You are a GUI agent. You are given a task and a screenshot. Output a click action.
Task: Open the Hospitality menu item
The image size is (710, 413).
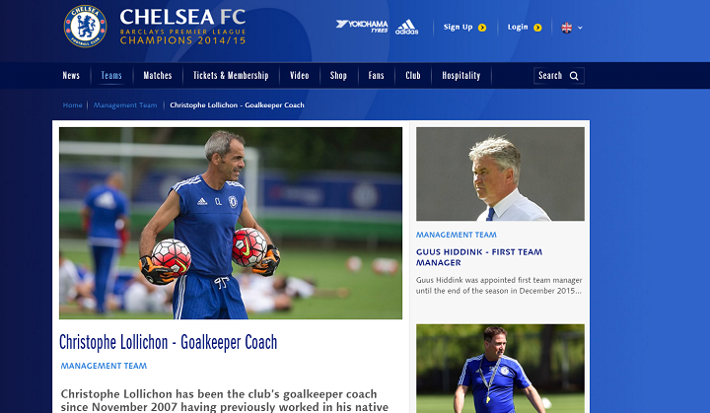[461, 75]
